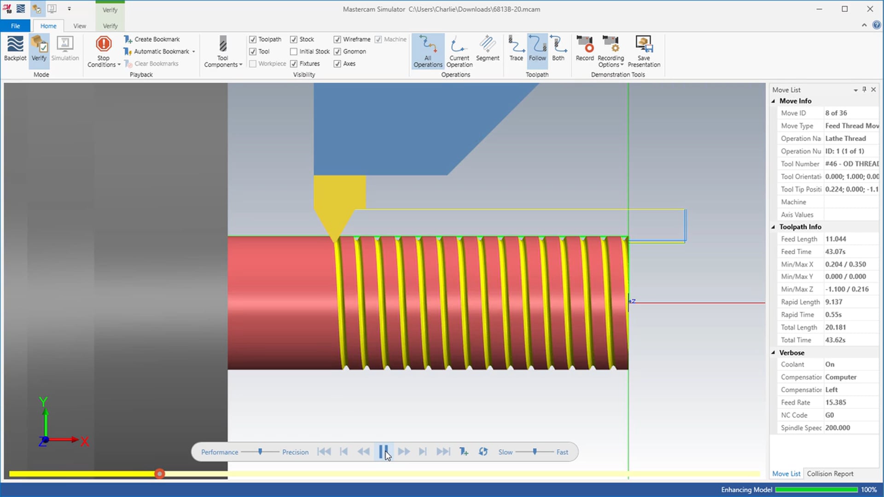Click the Verify ribbon tab

pyautogui.click(x=109, y=25)
